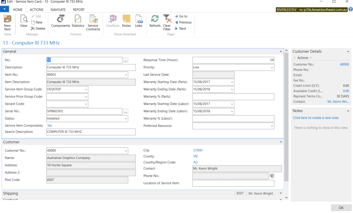This screenshot has height=213, width=353.
Task: Click the Response Time (Hours) field
Action: pos(233,60)
